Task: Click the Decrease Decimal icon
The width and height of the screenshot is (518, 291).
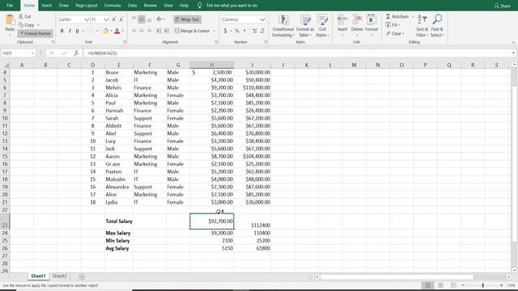Action: (x=262, y=31)
